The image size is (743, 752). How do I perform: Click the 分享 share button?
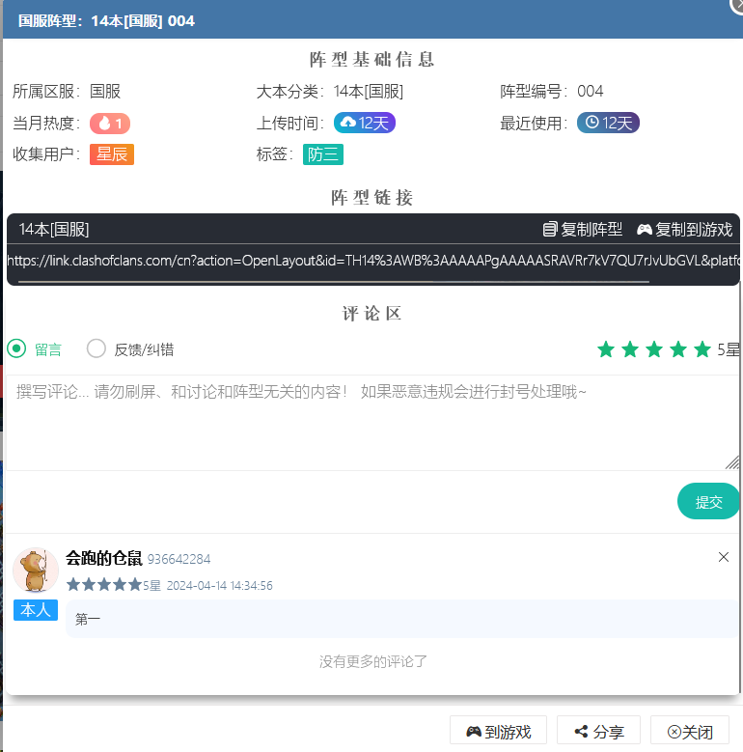pos(598,732)
